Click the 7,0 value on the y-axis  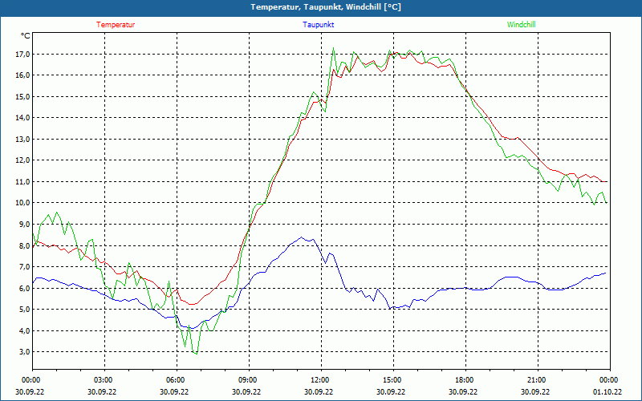pyautogui.click(x=24, y=267)
